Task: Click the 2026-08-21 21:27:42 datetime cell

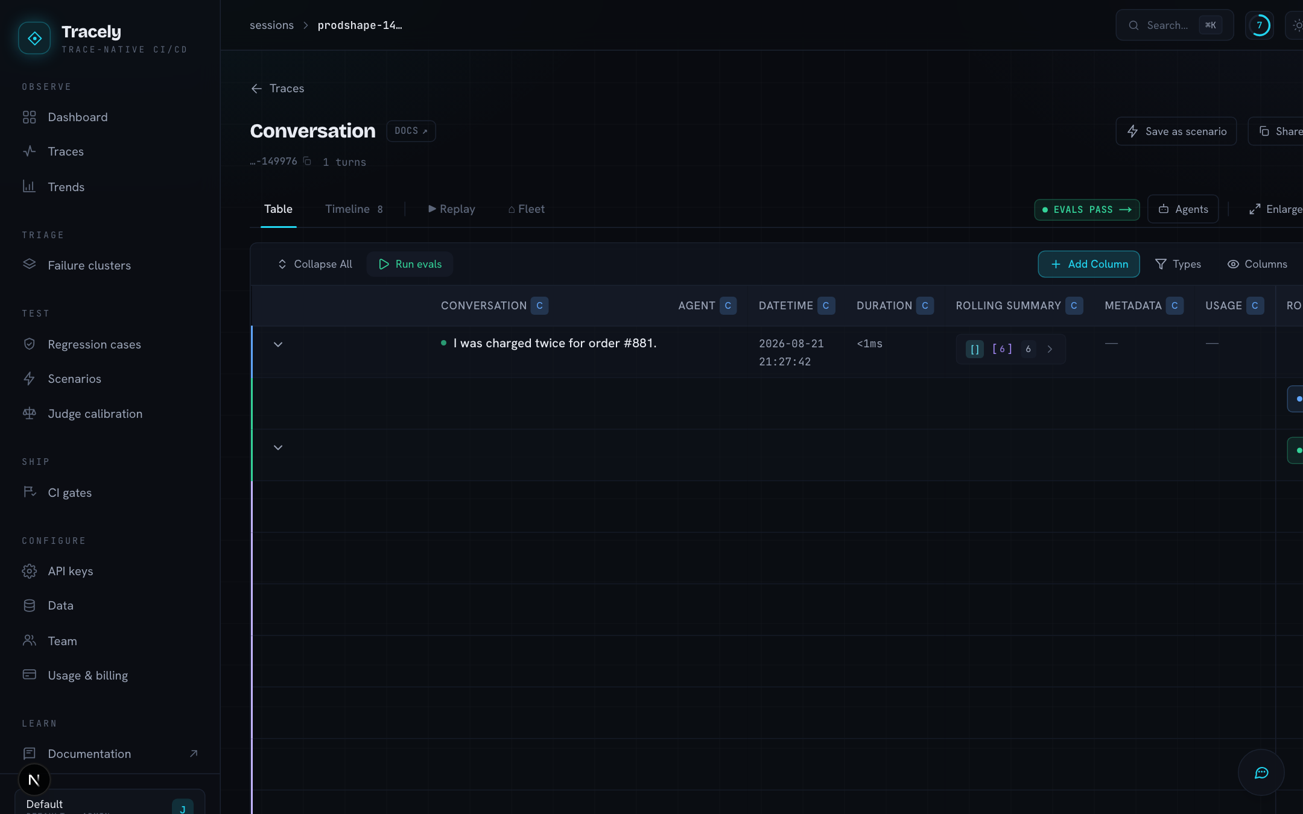Action: (x=791, y=353)
